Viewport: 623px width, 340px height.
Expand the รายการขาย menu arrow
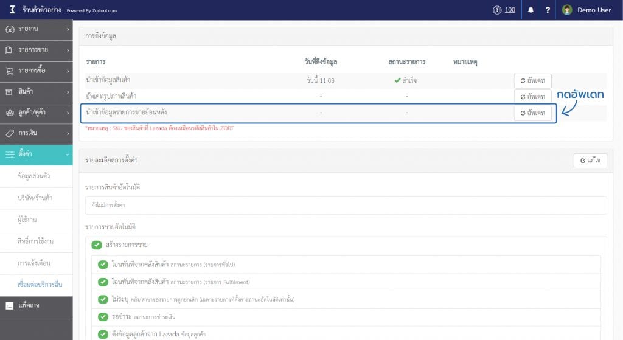[x=68, y=50]
